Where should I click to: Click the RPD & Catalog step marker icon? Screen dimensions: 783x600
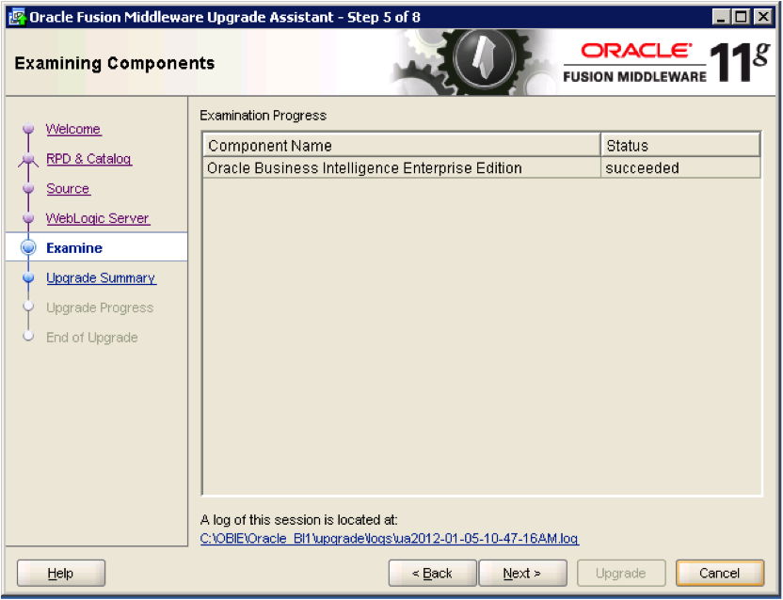[x=28, y=159]
